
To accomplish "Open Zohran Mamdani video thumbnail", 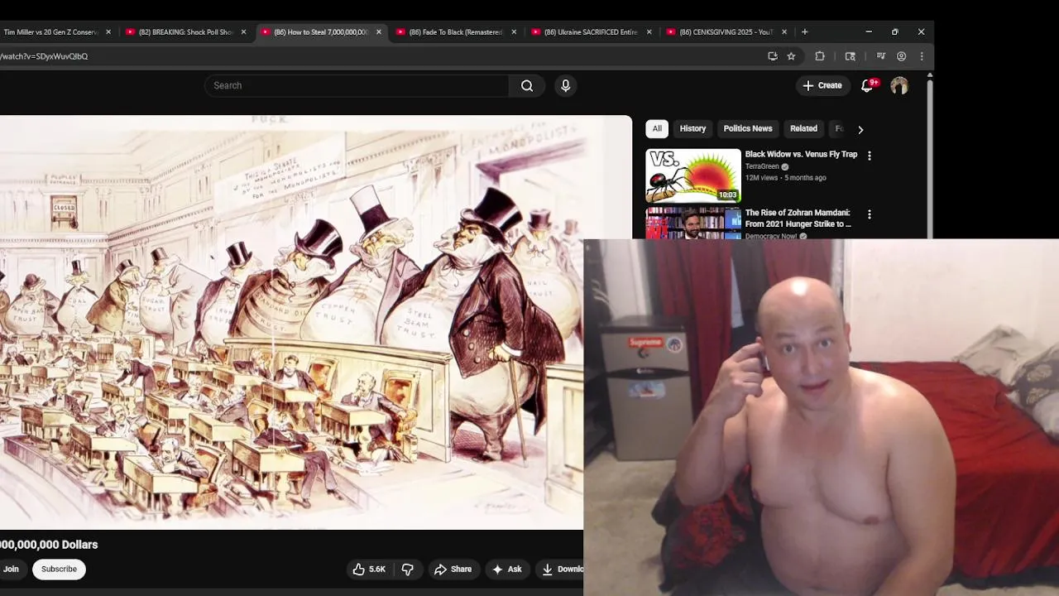I will (693, 223).
